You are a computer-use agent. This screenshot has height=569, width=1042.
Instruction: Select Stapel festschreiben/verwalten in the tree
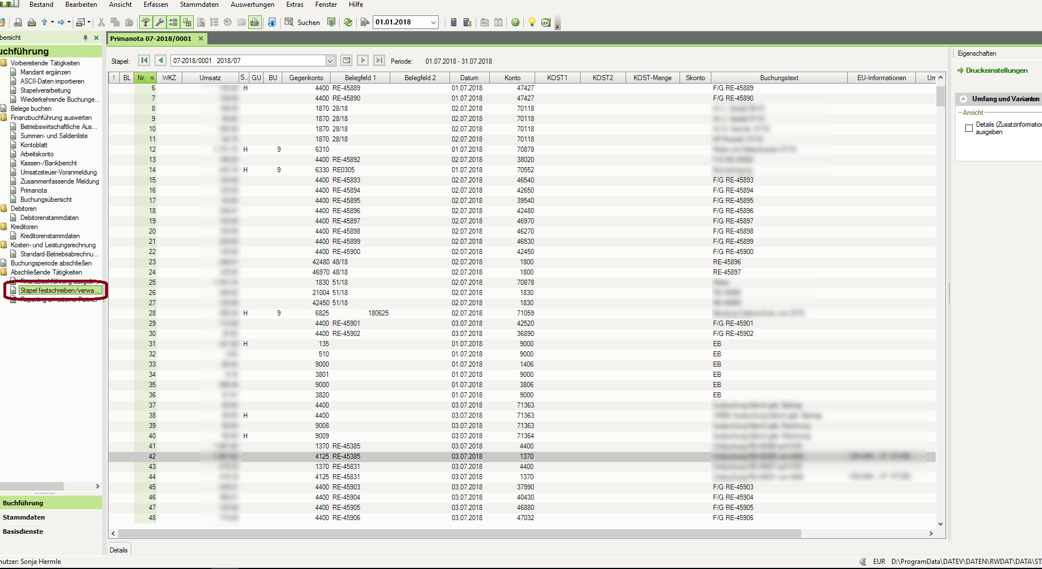coord(57,290)
